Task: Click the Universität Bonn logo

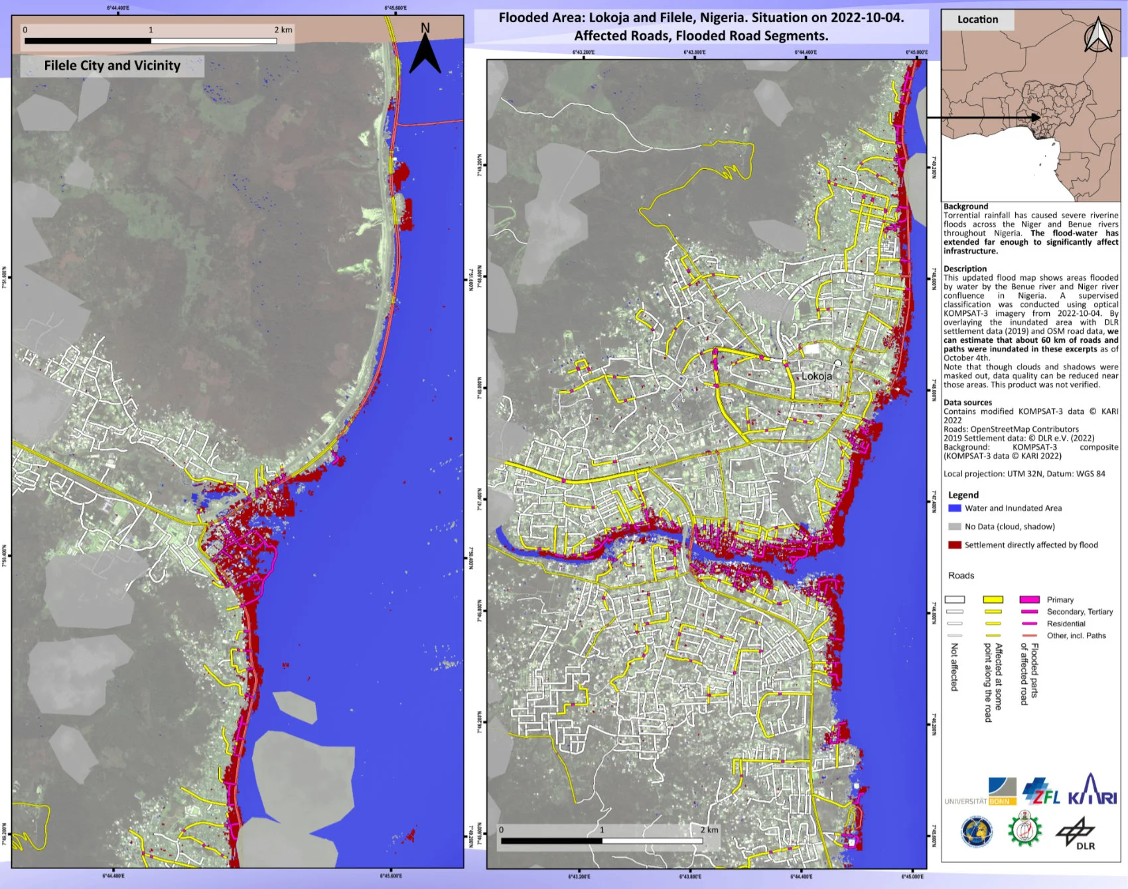Action: [982, 793]
